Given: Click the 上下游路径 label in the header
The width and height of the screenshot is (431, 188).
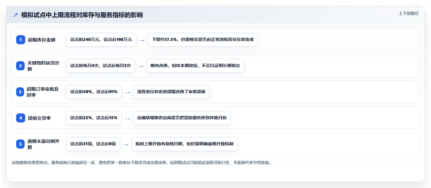Looking at the screenshot, I should 408,13.
